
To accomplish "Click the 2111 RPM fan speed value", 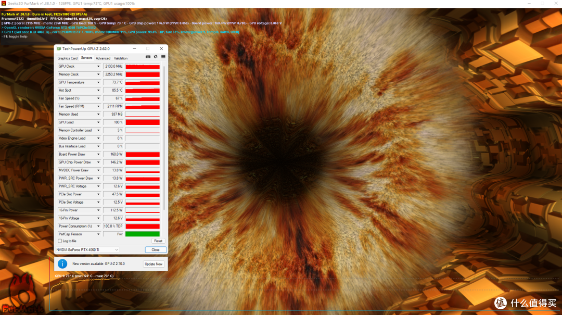I will point(113,106).
